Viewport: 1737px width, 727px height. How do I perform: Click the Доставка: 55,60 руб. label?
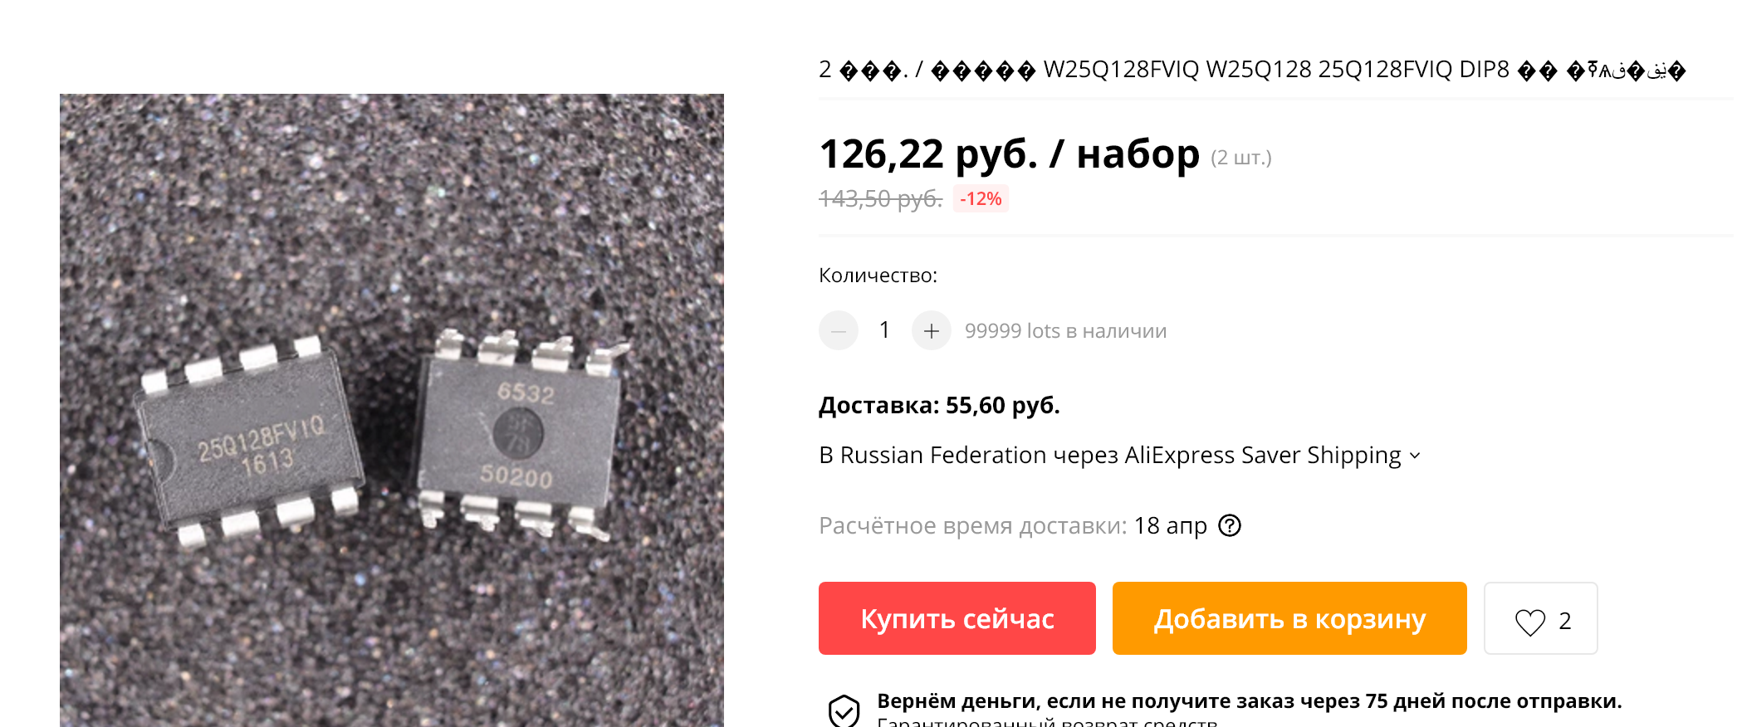coord(939,405)
